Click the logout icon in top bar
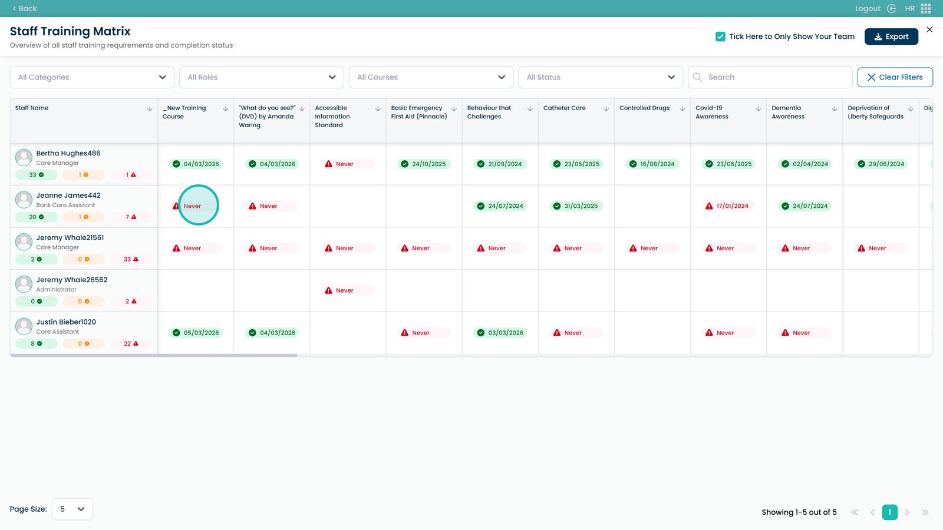Screen dimensions: 943x530 tap(891, 8)
